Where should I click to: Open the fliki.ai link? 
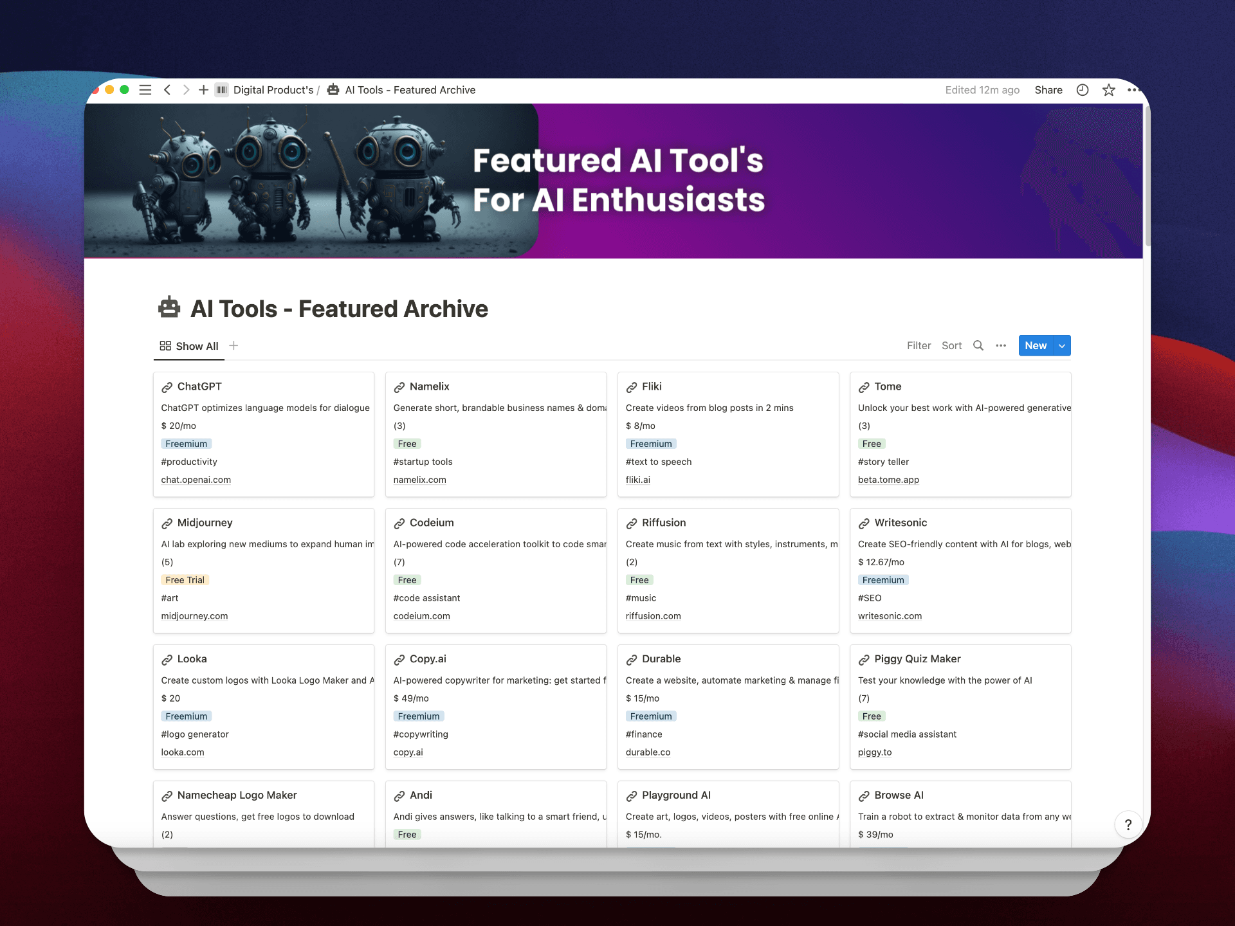(x=637, y=480)
